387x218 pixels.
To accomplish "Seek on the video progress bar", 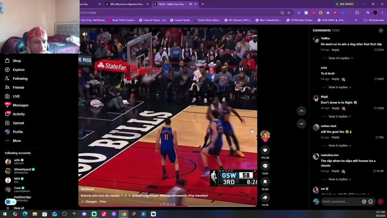I will 168,206.
